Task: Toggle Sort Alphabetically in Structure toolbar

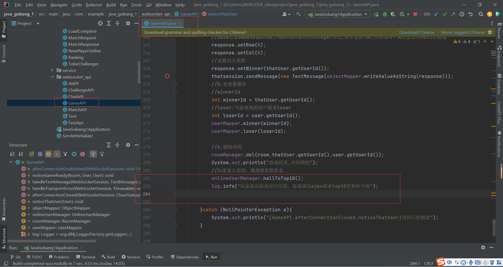Action: click(x=21, y=154)
